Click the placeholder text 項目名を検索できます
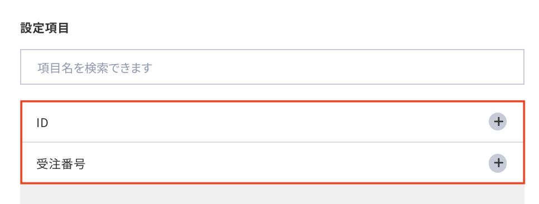539x204 pixels. 95,67
